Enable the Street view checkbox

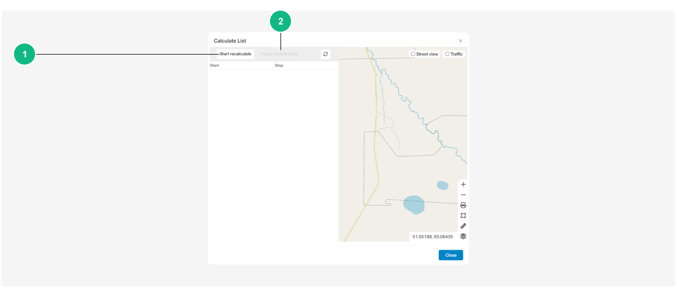[x=413, y=54]
